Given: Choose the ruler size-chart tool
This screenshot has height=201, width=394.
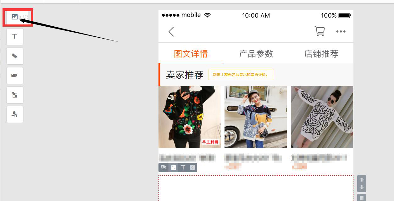Looking at the screenshot, I should [x=14, y=56].
